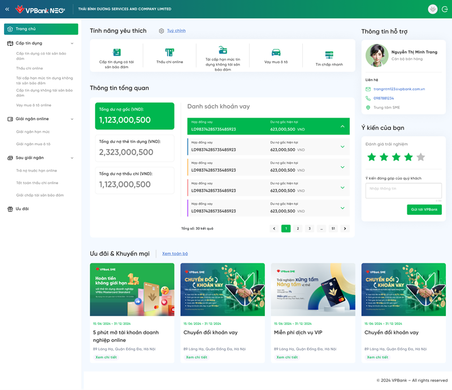Click the Ưu đãi gift icon
452x390 pixels.
click(10, 209)
